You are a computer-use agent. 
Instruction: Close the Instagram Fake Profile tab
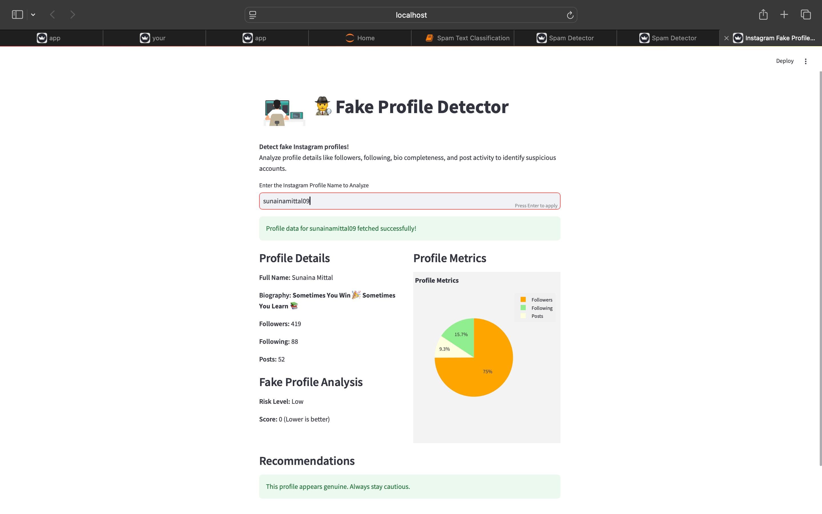point(726,38)
